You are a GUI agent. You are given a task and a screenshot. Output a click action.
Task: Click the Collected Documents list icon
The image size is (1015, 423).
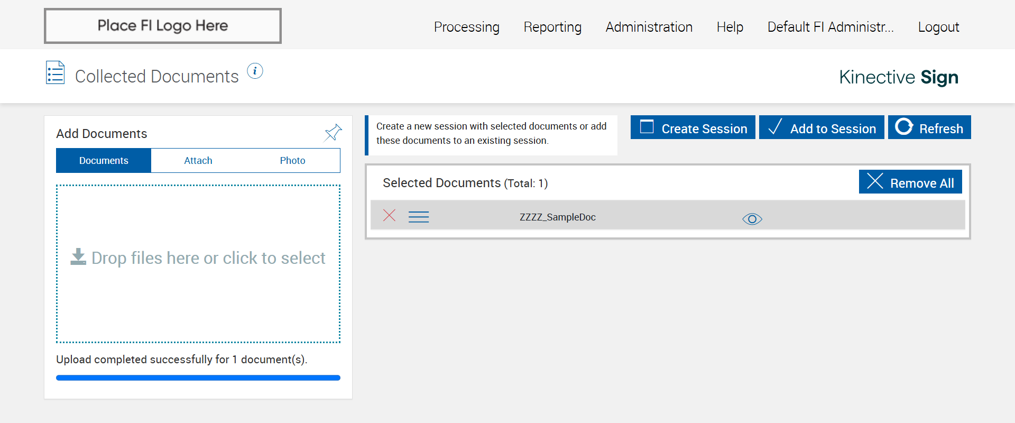coord(56,73)
